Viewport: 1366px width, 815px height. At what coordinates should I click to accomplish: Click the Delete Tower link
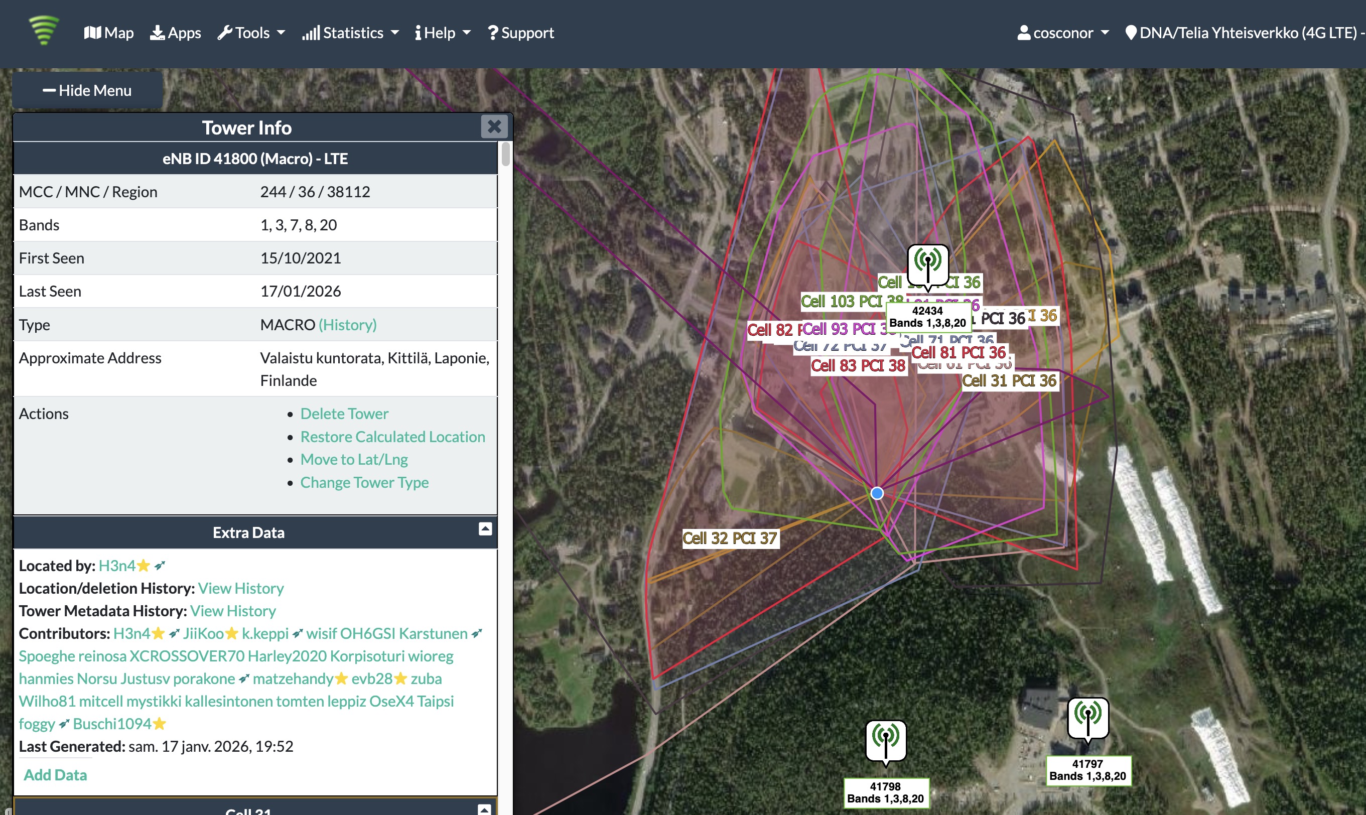pyautogui.click(x=344, y=414)
